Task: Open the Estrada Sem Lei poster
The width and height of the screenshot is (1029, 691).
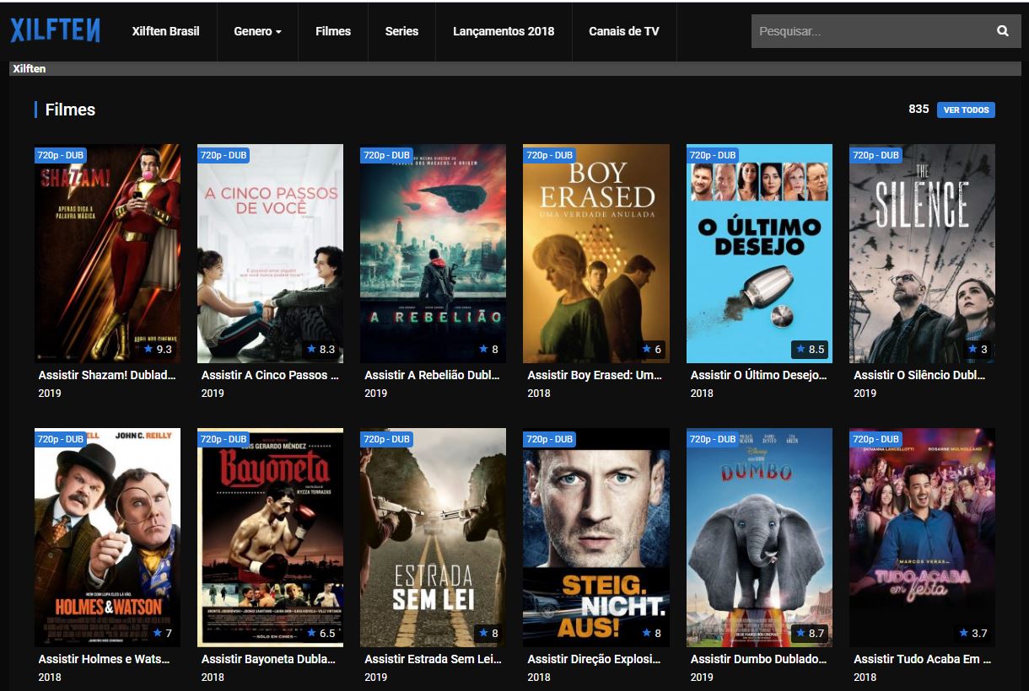Action: pos(433,537)
